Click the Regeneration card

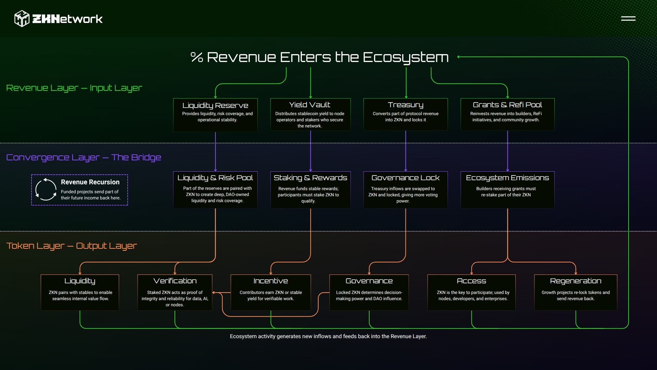tap(575, 292)
